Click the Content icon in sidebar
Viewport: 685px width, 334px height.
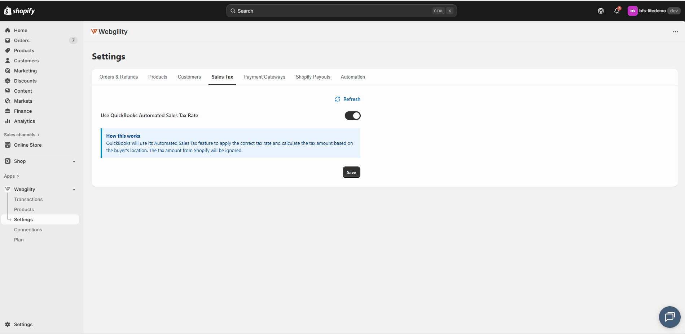coord(8,91)
